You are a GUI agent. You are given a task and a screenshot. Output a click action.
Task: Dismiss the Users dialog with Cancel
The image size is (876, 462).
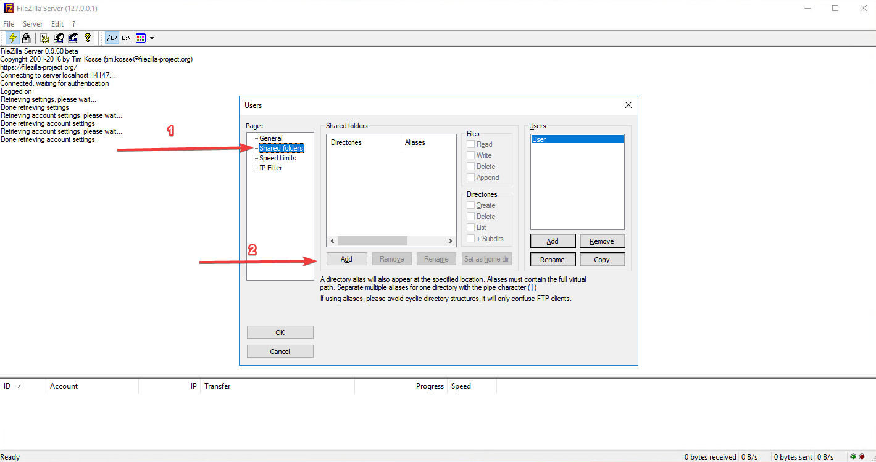[x=280, y=352]
